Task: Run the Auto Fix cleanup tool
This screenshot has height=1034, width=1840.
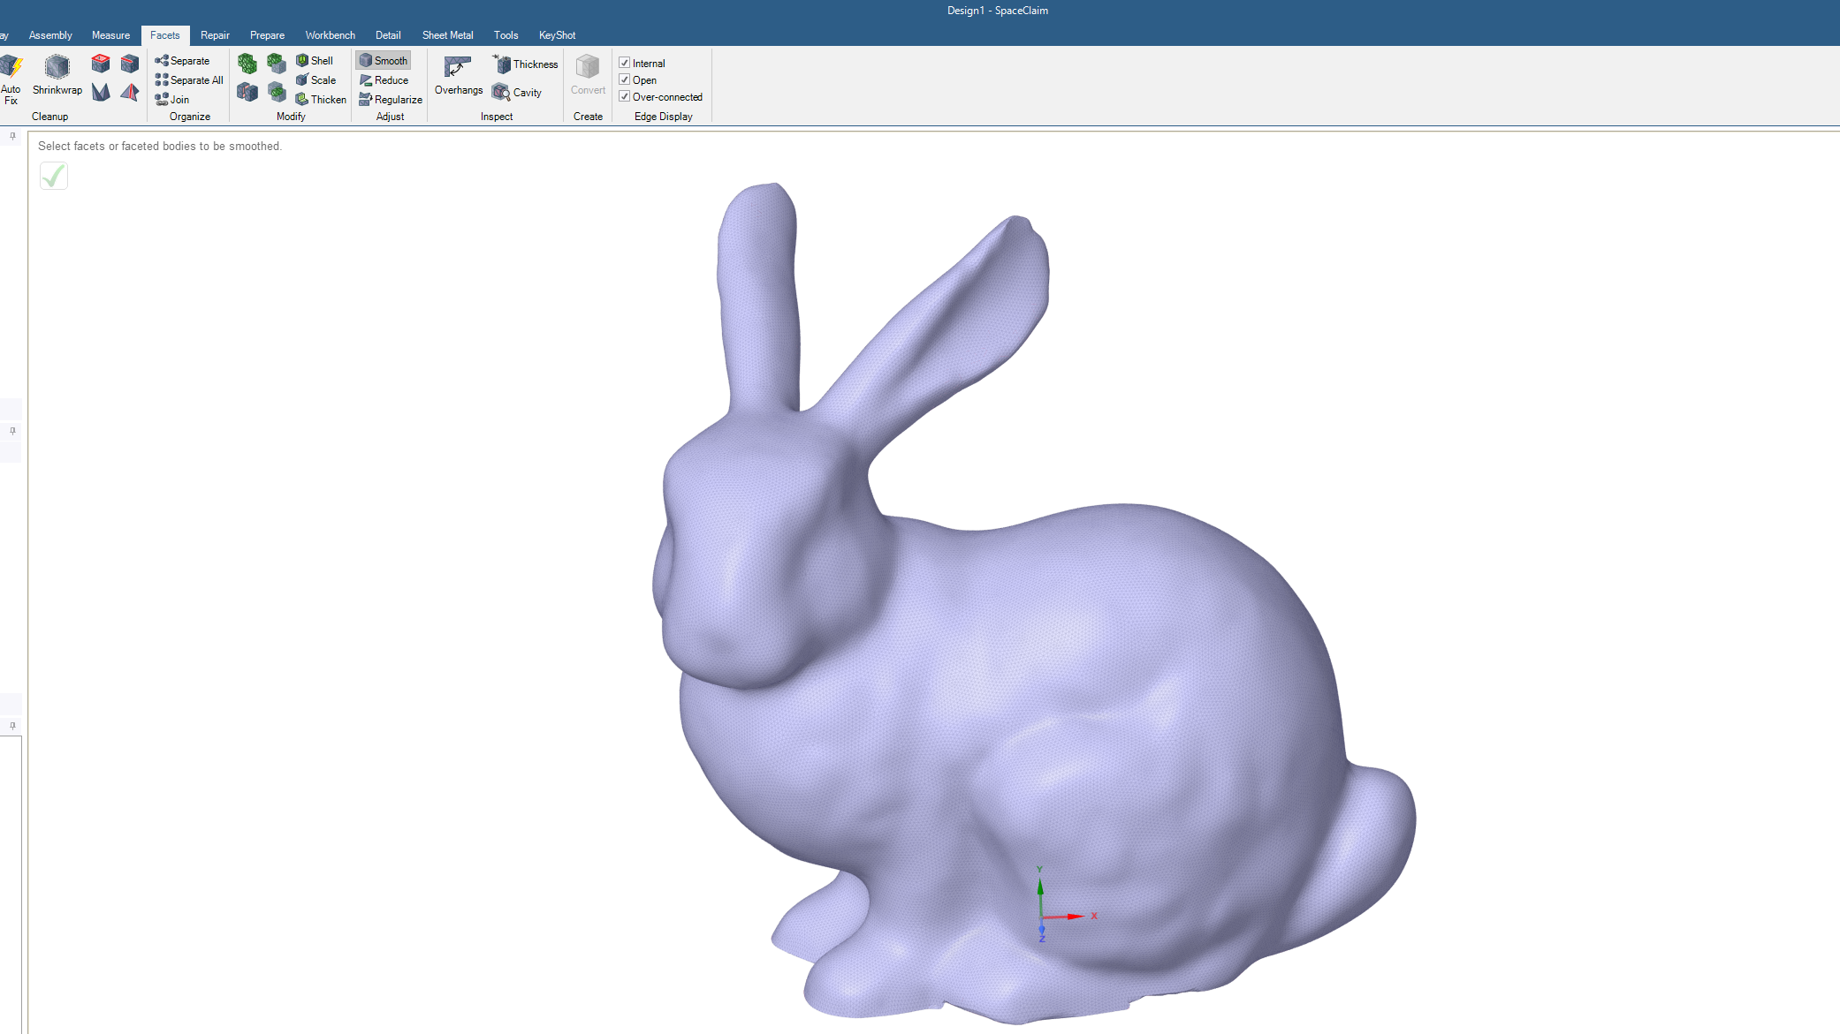Action: point(11,79)
